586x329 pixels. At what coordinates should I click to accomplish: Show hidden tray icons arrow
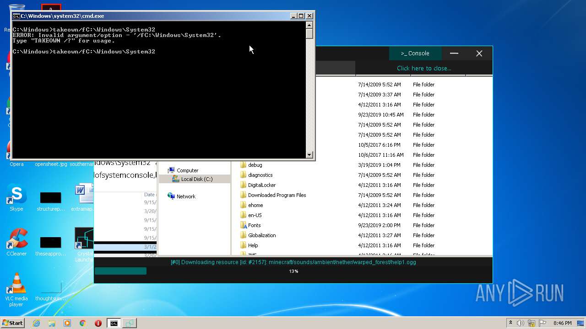click(510, 323)
